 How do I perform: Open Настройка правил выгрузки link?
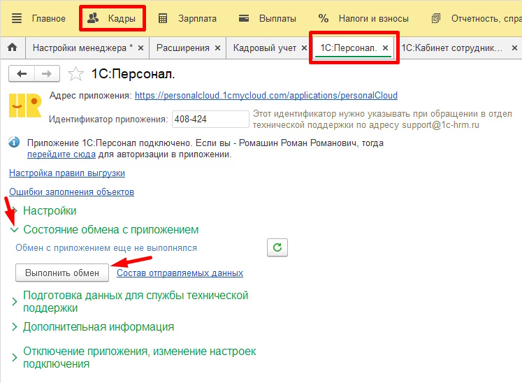pos(67,173)
